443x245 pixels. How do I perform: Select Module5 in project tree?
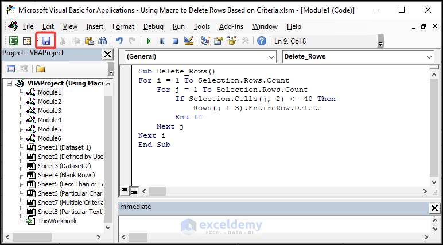tap(49, 129)
